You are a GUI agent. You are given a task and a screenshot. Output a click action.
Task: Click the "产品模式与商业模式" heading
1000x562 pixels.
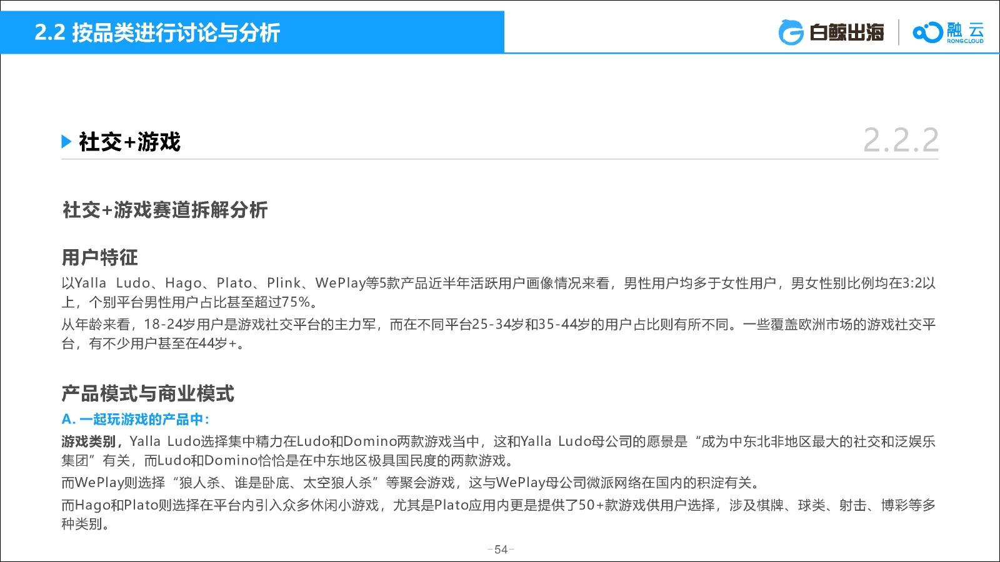pos(148,393)
